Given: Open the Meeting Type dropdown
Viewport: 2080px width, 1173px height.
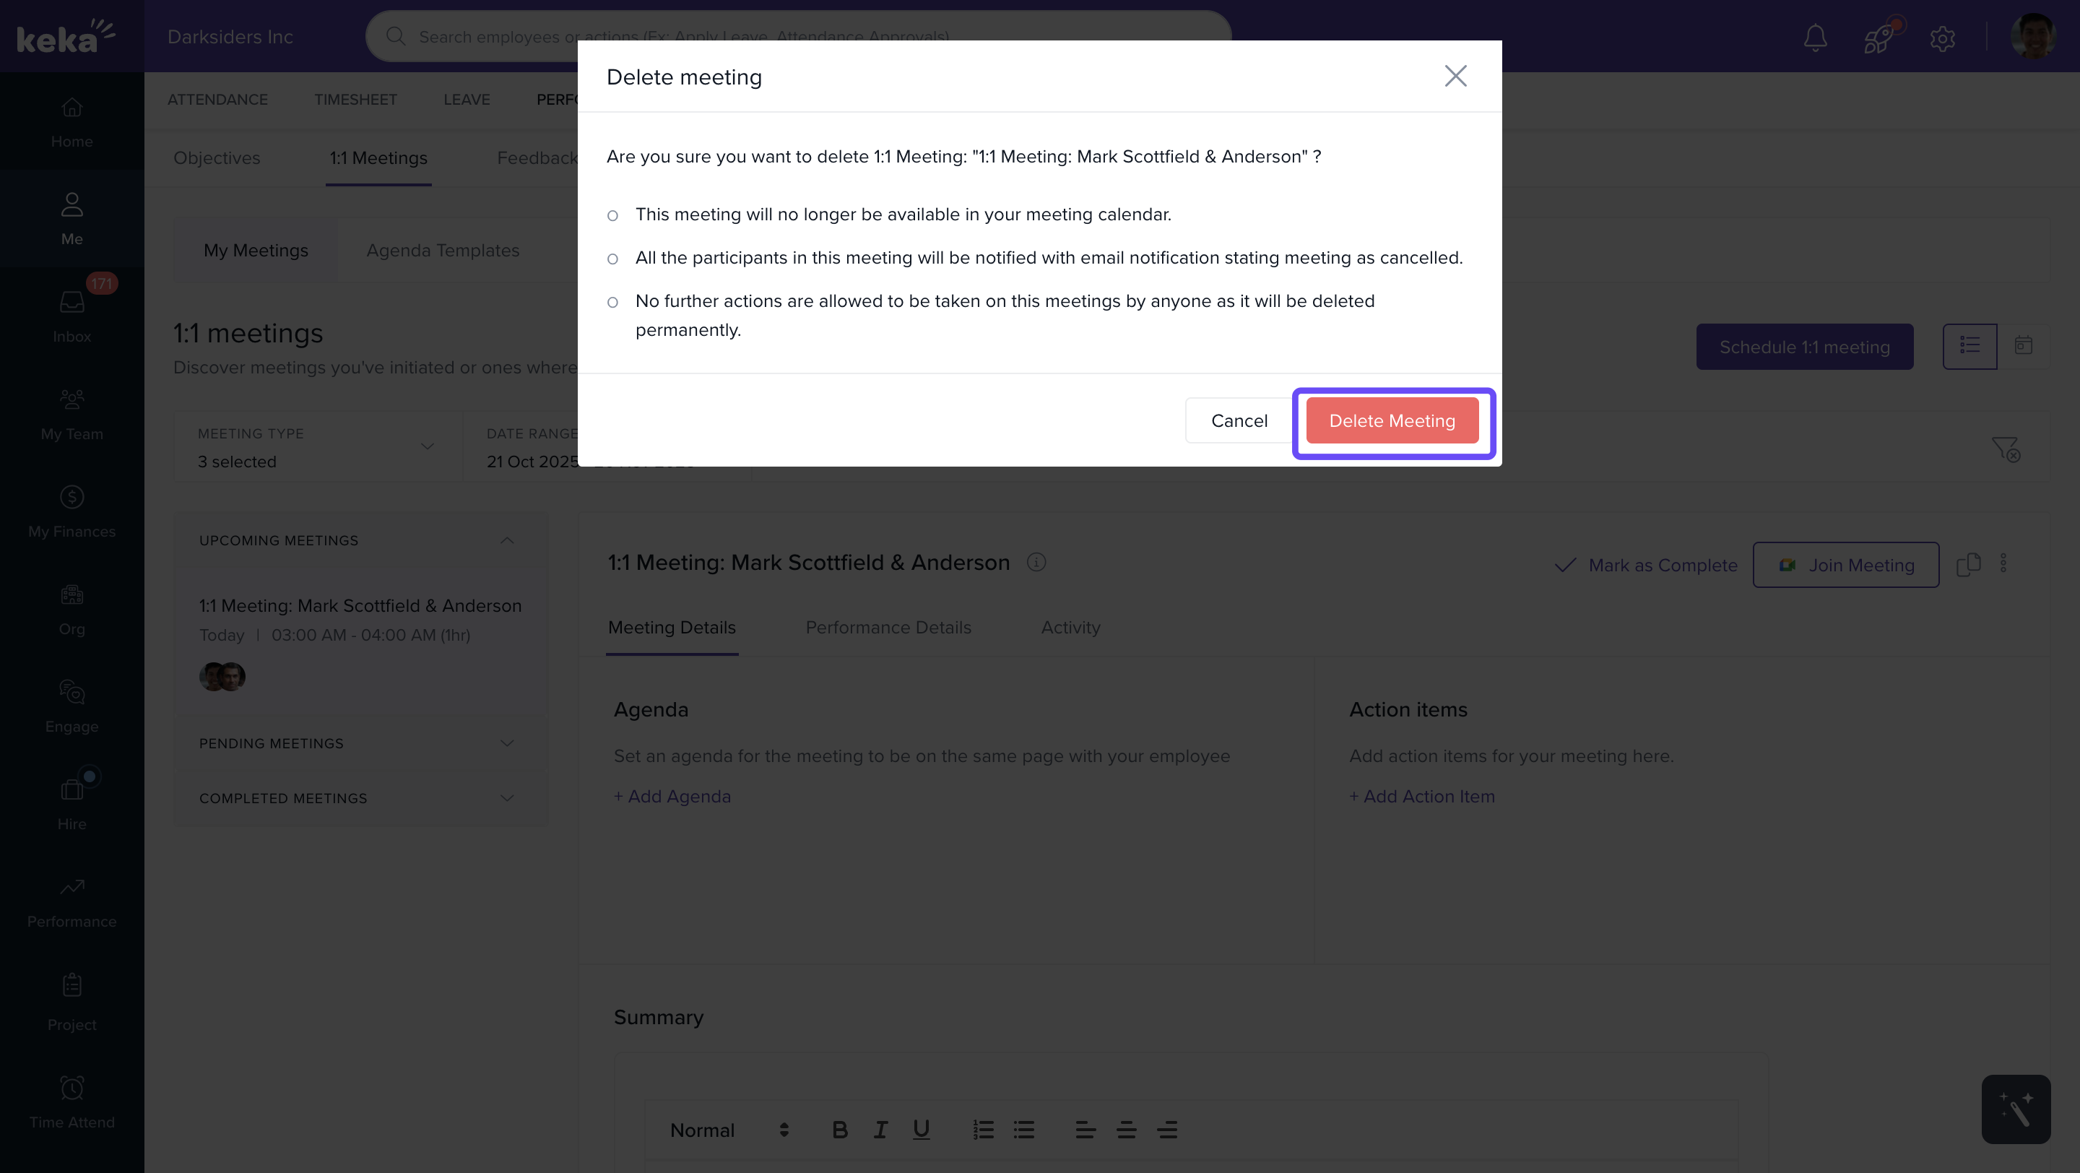Looking at the screenshot, I should (x=317, y=447).
